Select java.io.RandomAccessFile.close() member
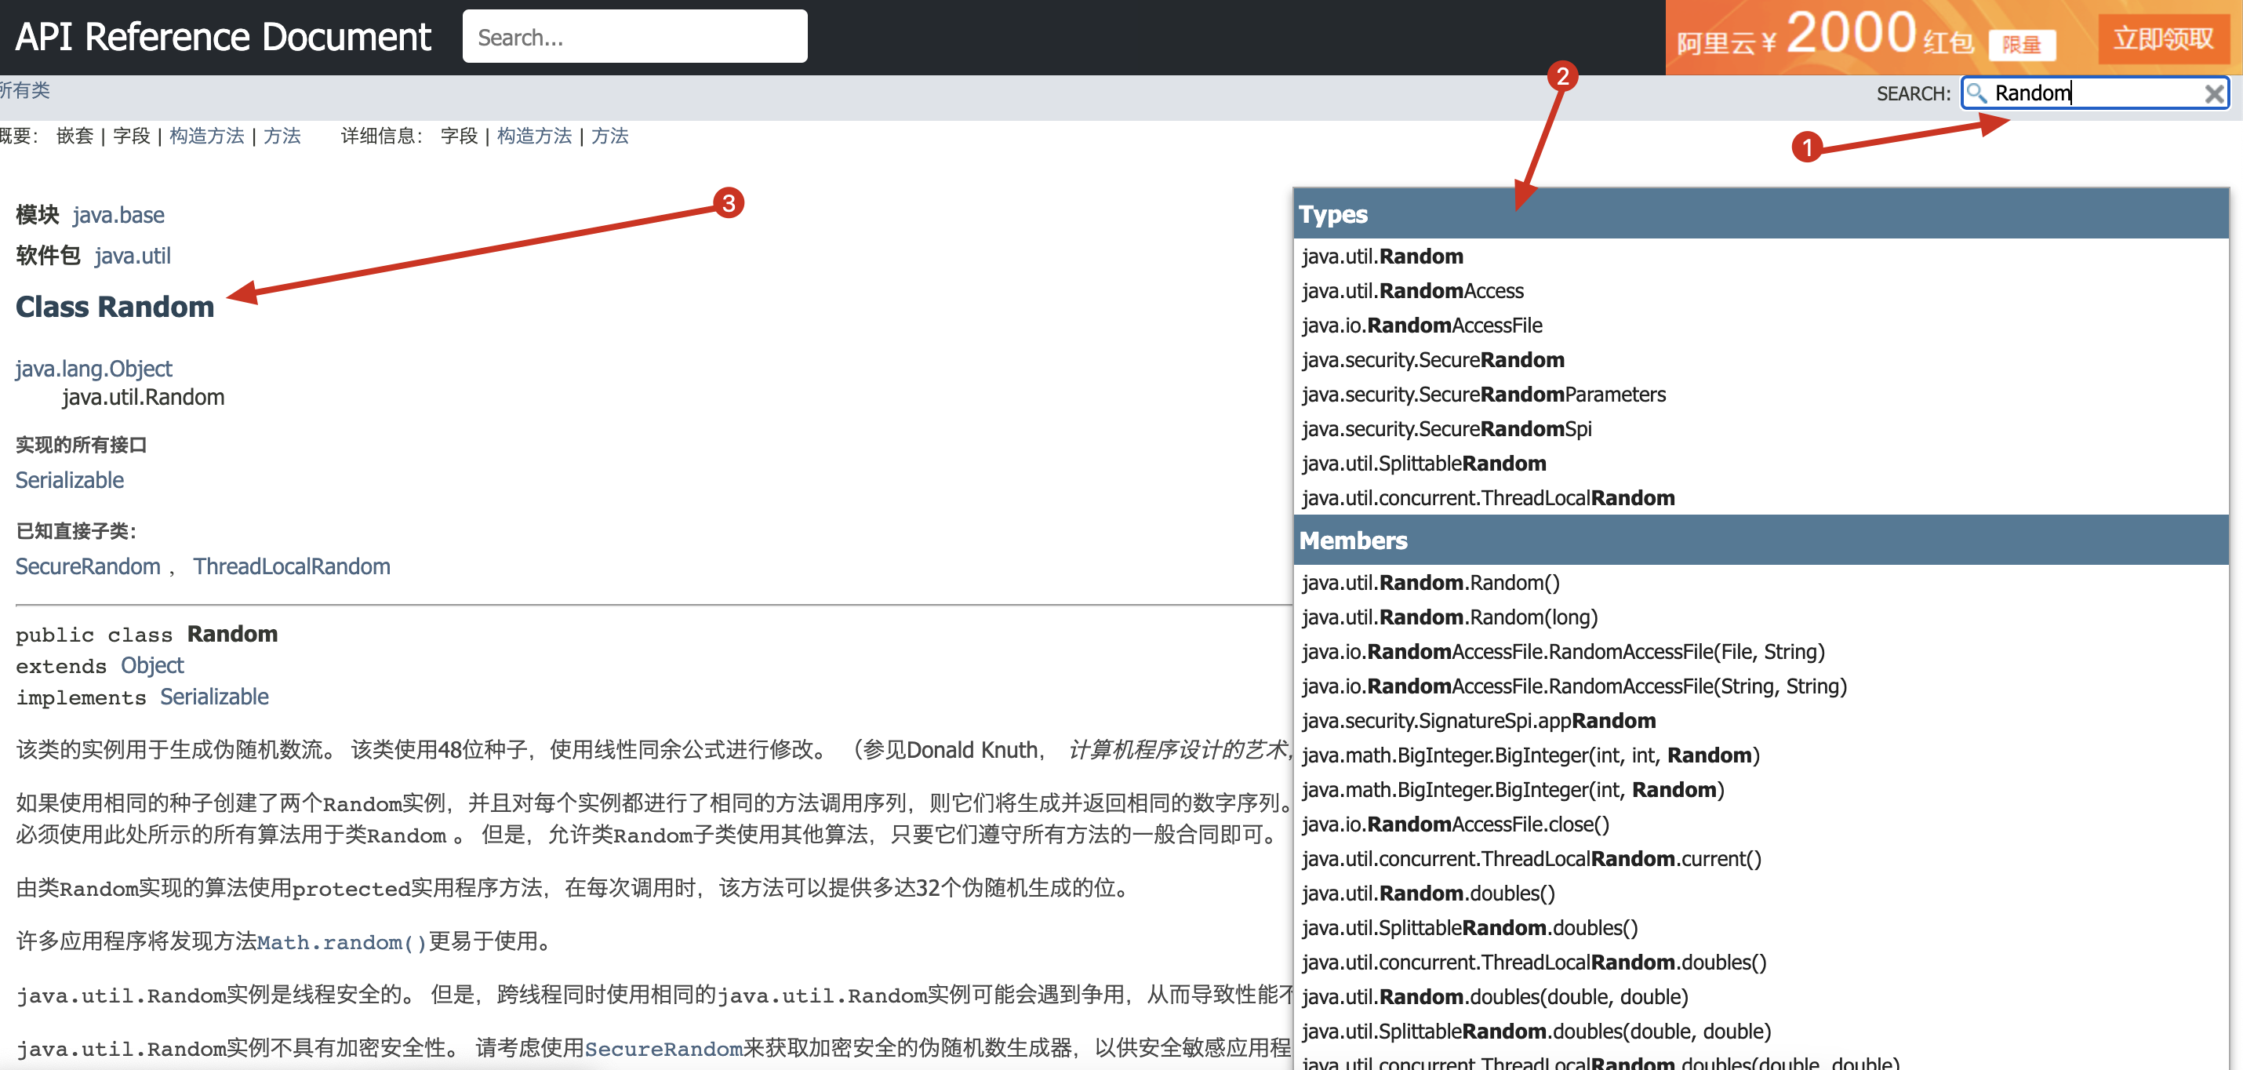 tap(1761, 824)
